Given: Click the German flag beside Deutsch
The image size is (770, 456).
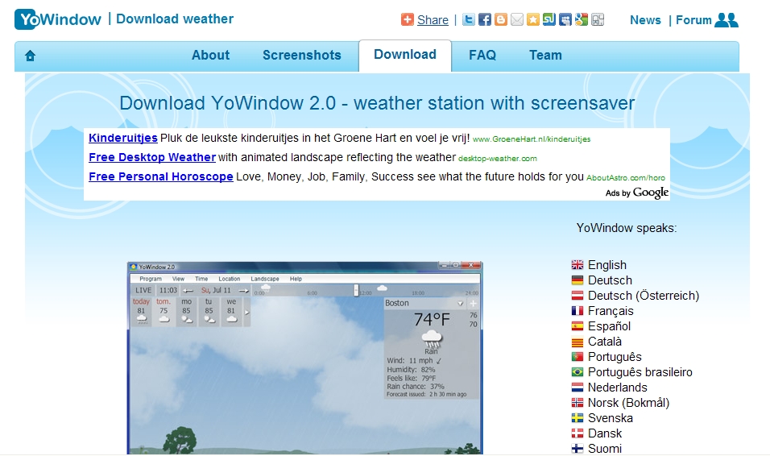Looking at the screenshot, I should (x=577, y=280).
